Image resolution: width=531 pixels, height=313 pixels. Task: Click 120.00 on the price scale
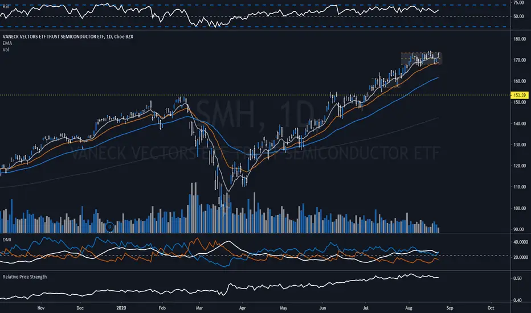(x=520, y=166)
